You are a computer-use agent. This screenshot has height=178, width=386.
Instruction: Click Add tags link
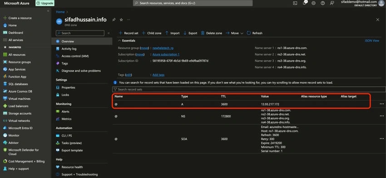pos(158,75)
